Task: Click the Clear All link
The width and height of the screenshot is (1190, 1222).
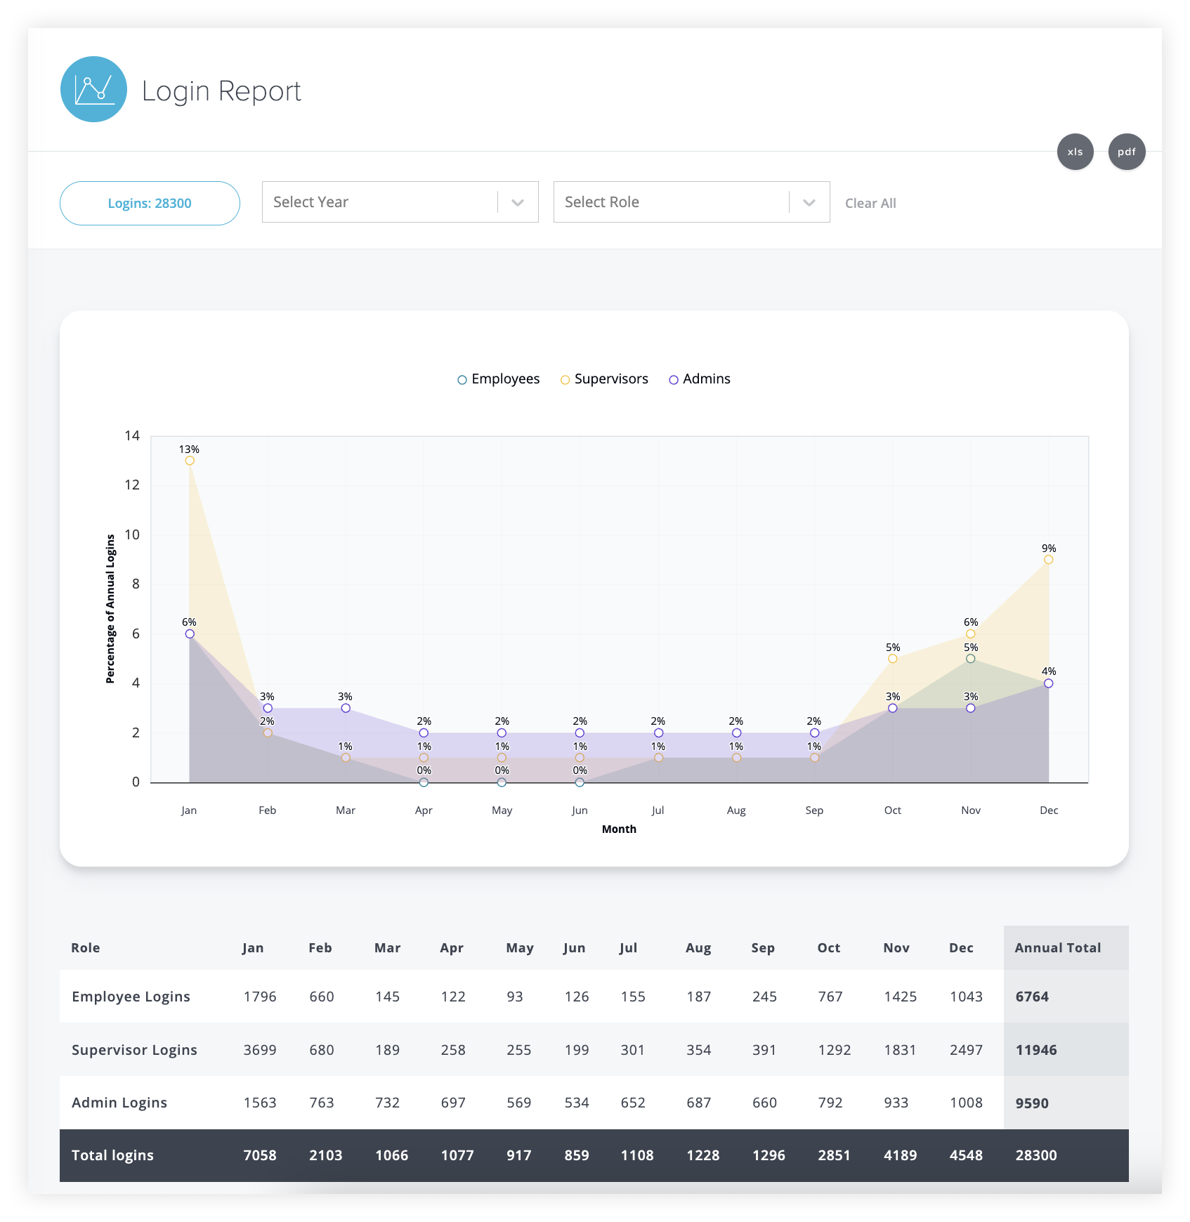Action: click(x=870, y=203)
